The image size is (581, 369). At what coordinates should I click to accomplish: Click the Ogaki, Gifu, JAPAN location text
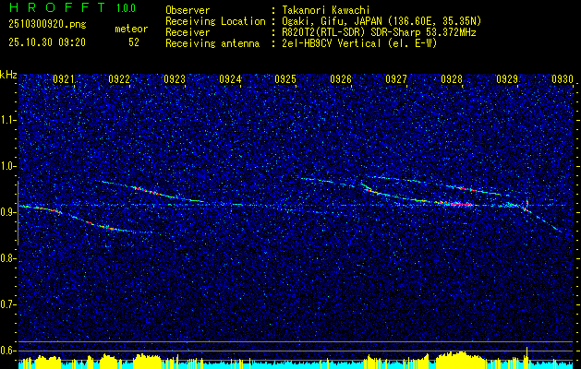tap(381, 21)
